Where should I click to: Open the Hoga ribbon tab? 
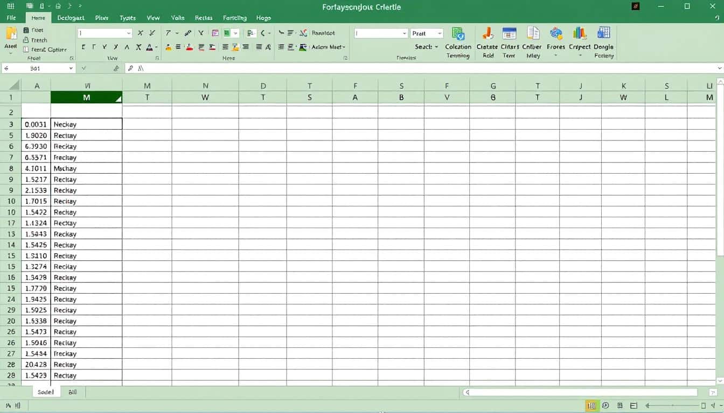click(x=263, y=18)
